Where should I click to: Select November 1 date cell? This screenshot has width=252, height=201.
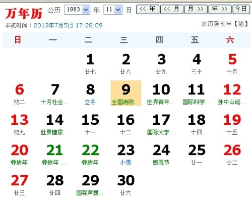click(90, 64)
